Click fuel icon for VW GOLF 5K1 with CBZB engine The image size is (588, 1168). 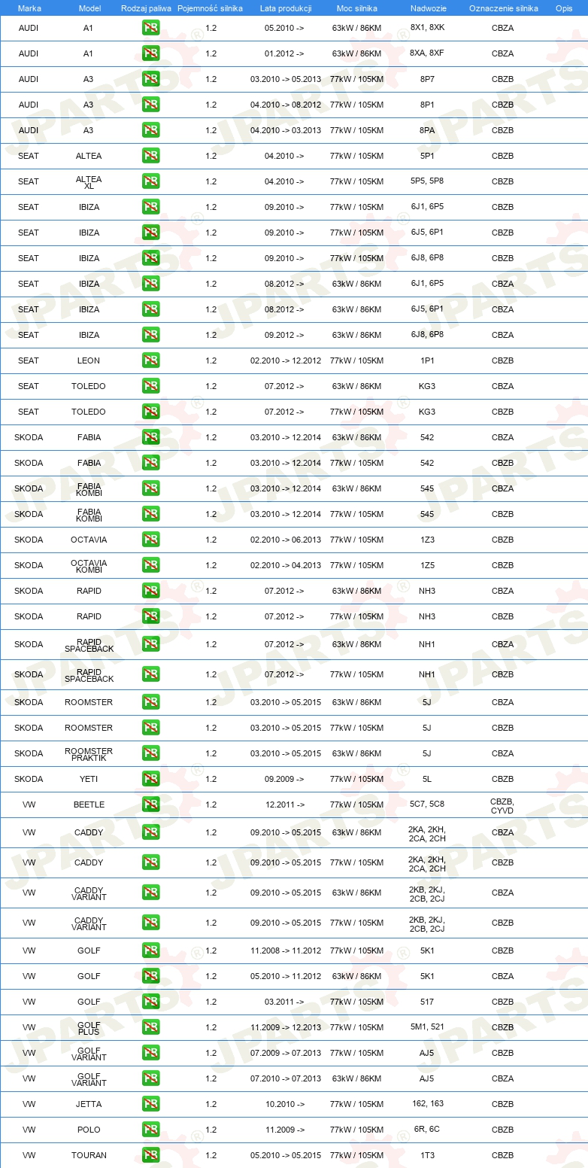pyautogui.click(x=150, y=951)
